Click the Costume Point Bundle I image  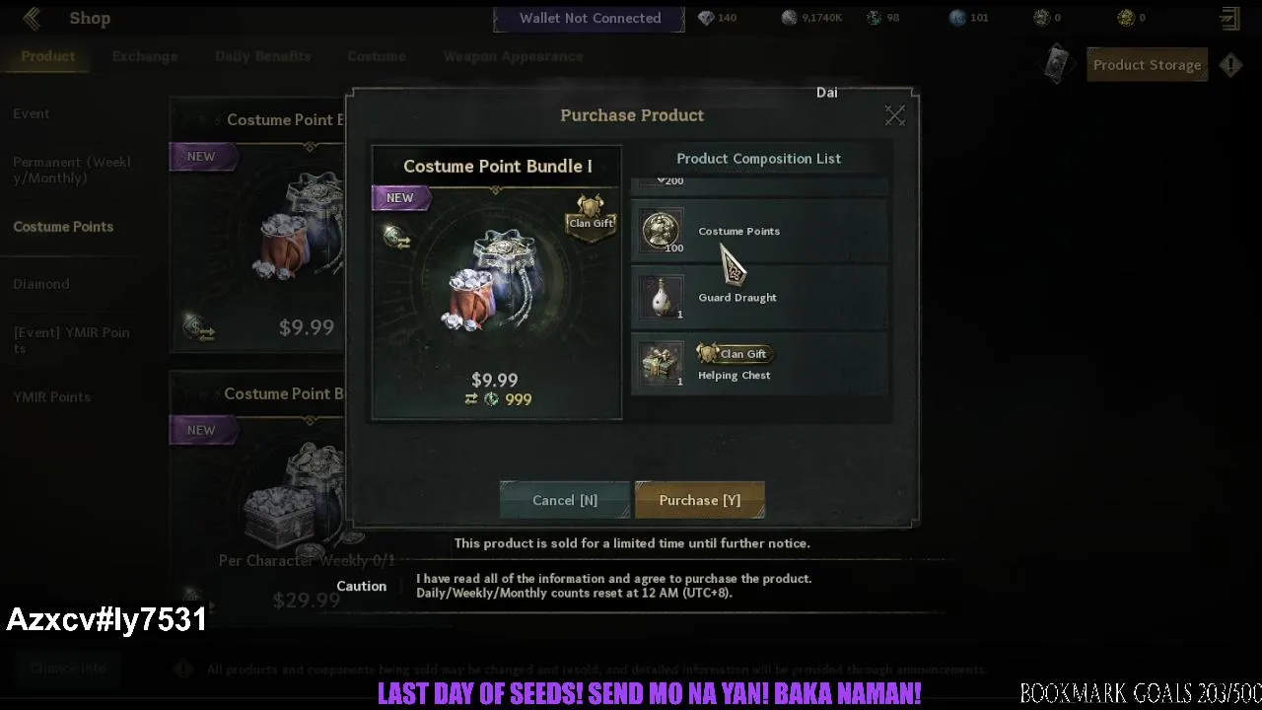pyautogui.click(x=497, y=281)
